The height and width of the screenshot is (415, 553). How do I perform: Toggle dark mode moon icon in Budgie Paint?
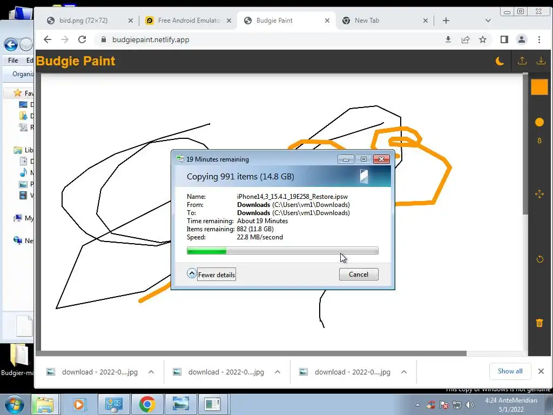pos(500,61)
